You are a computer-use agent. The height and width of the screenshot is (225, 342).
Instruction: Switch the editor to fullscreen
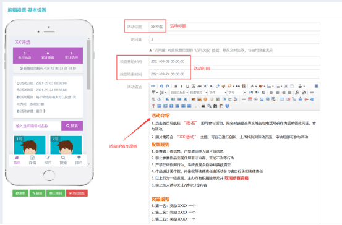click(x=317, y=86)
